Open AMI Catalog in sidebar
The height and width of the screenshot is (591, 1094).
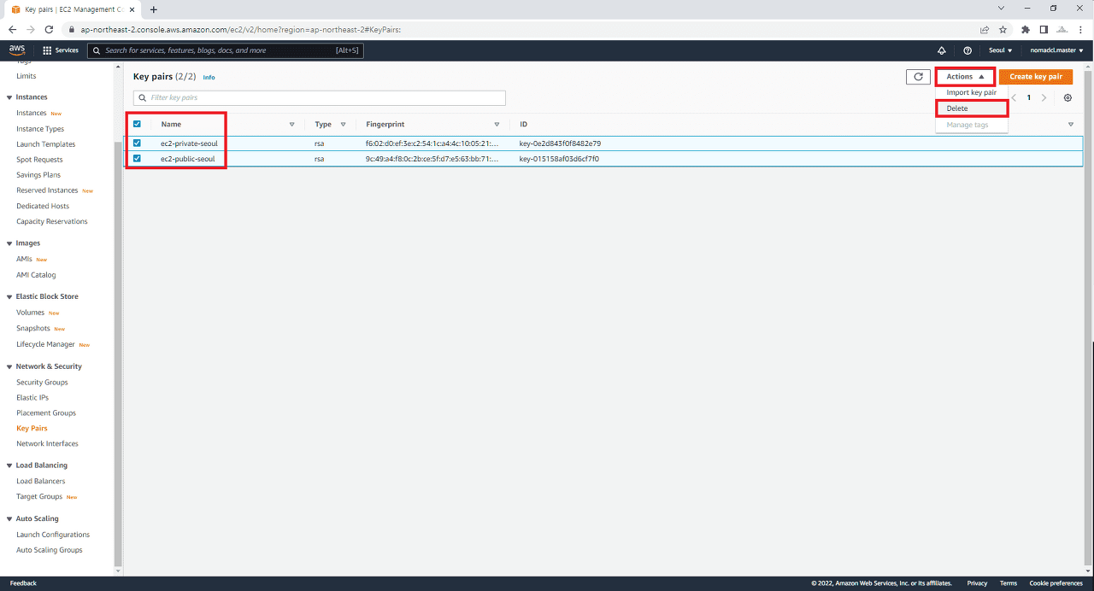pos(36,275)
